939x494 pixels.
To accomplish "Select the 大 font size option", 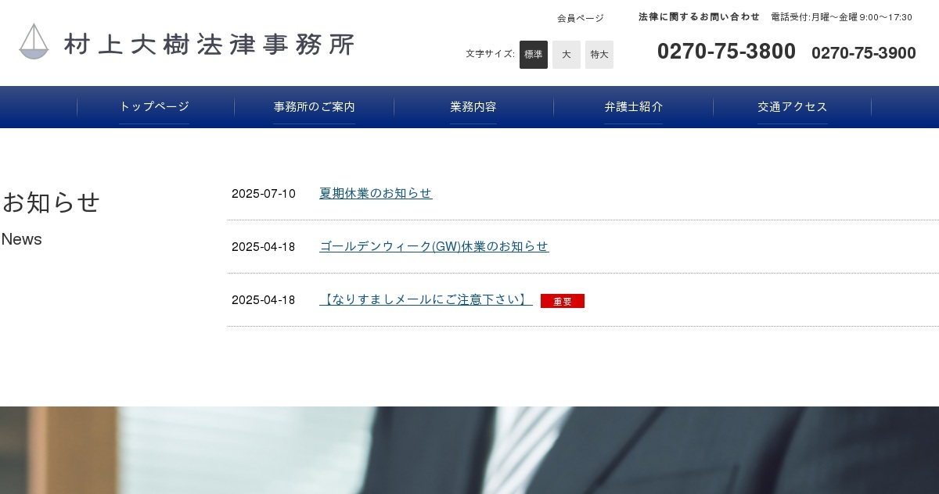I will point(567,55).
